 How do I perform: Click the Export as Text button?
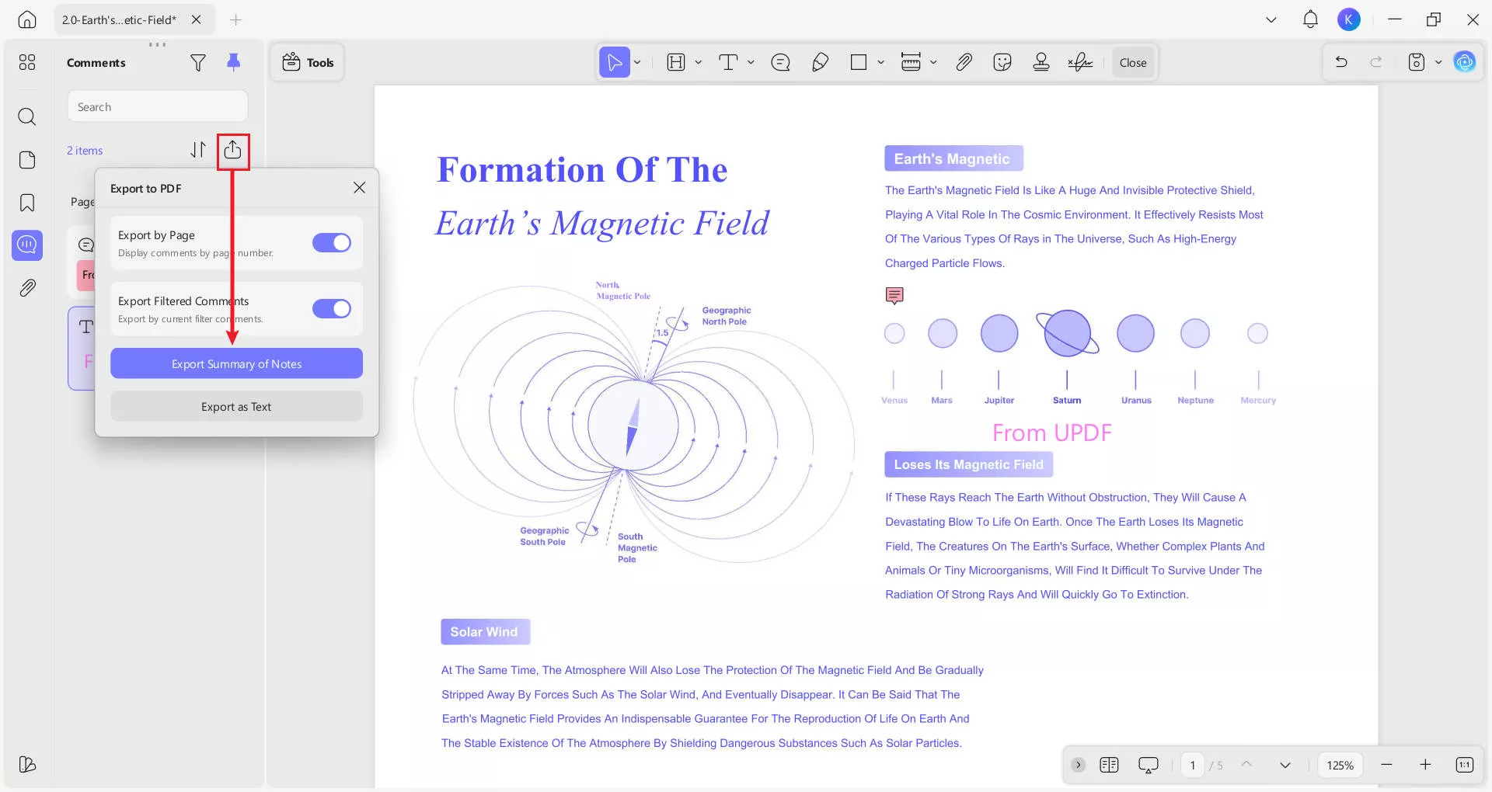(x=236, y=407)
